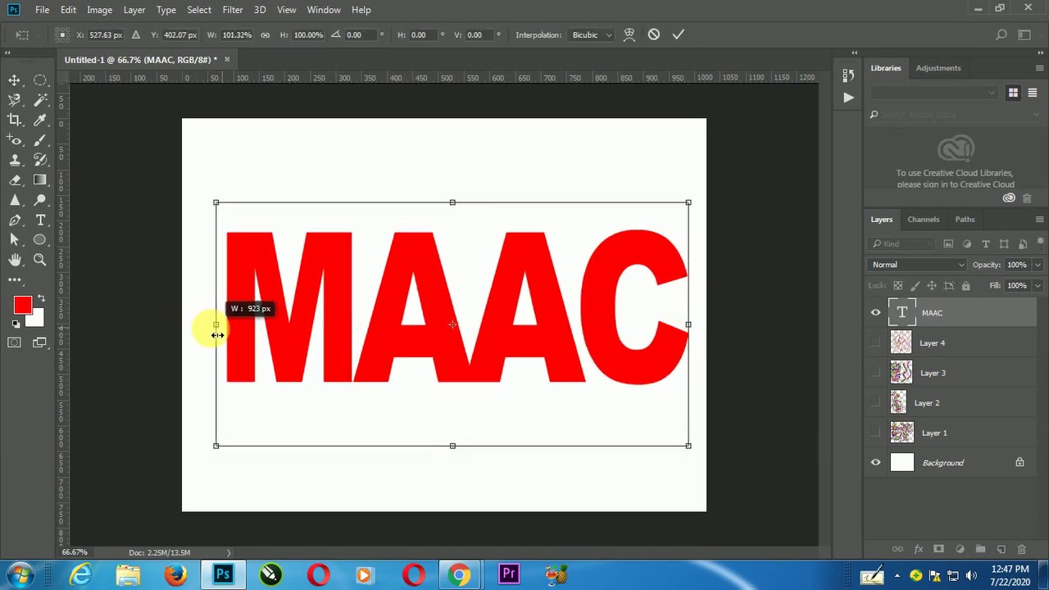The image size is (1049, 590).
Task: Commit the transform with the checkmark
Action: (678, 34)
